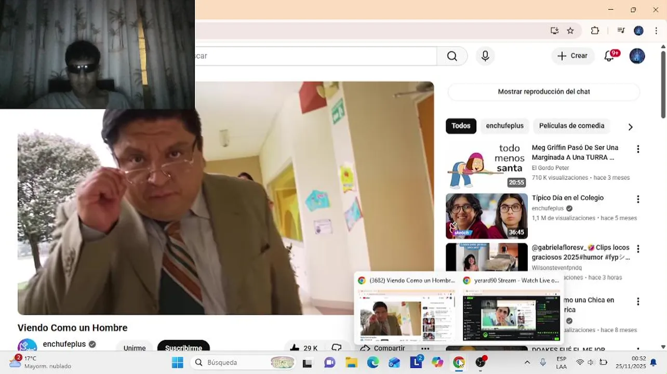Open the blue L app on taskbar

coord(416,363)
